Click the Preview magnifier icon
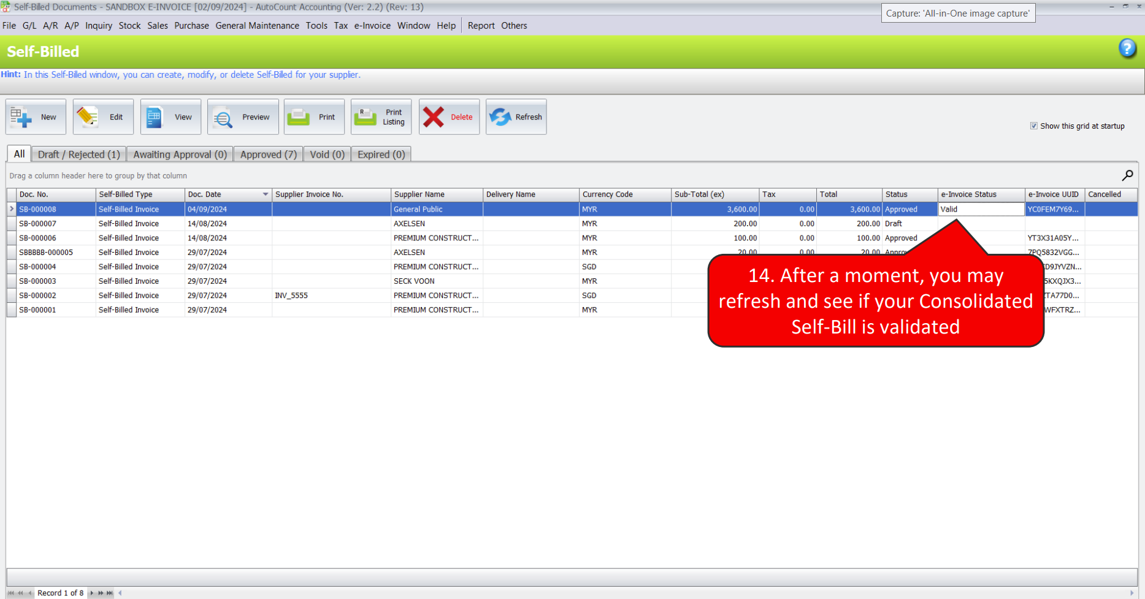This screenshot has width=1145, height=599. (223, 117)
